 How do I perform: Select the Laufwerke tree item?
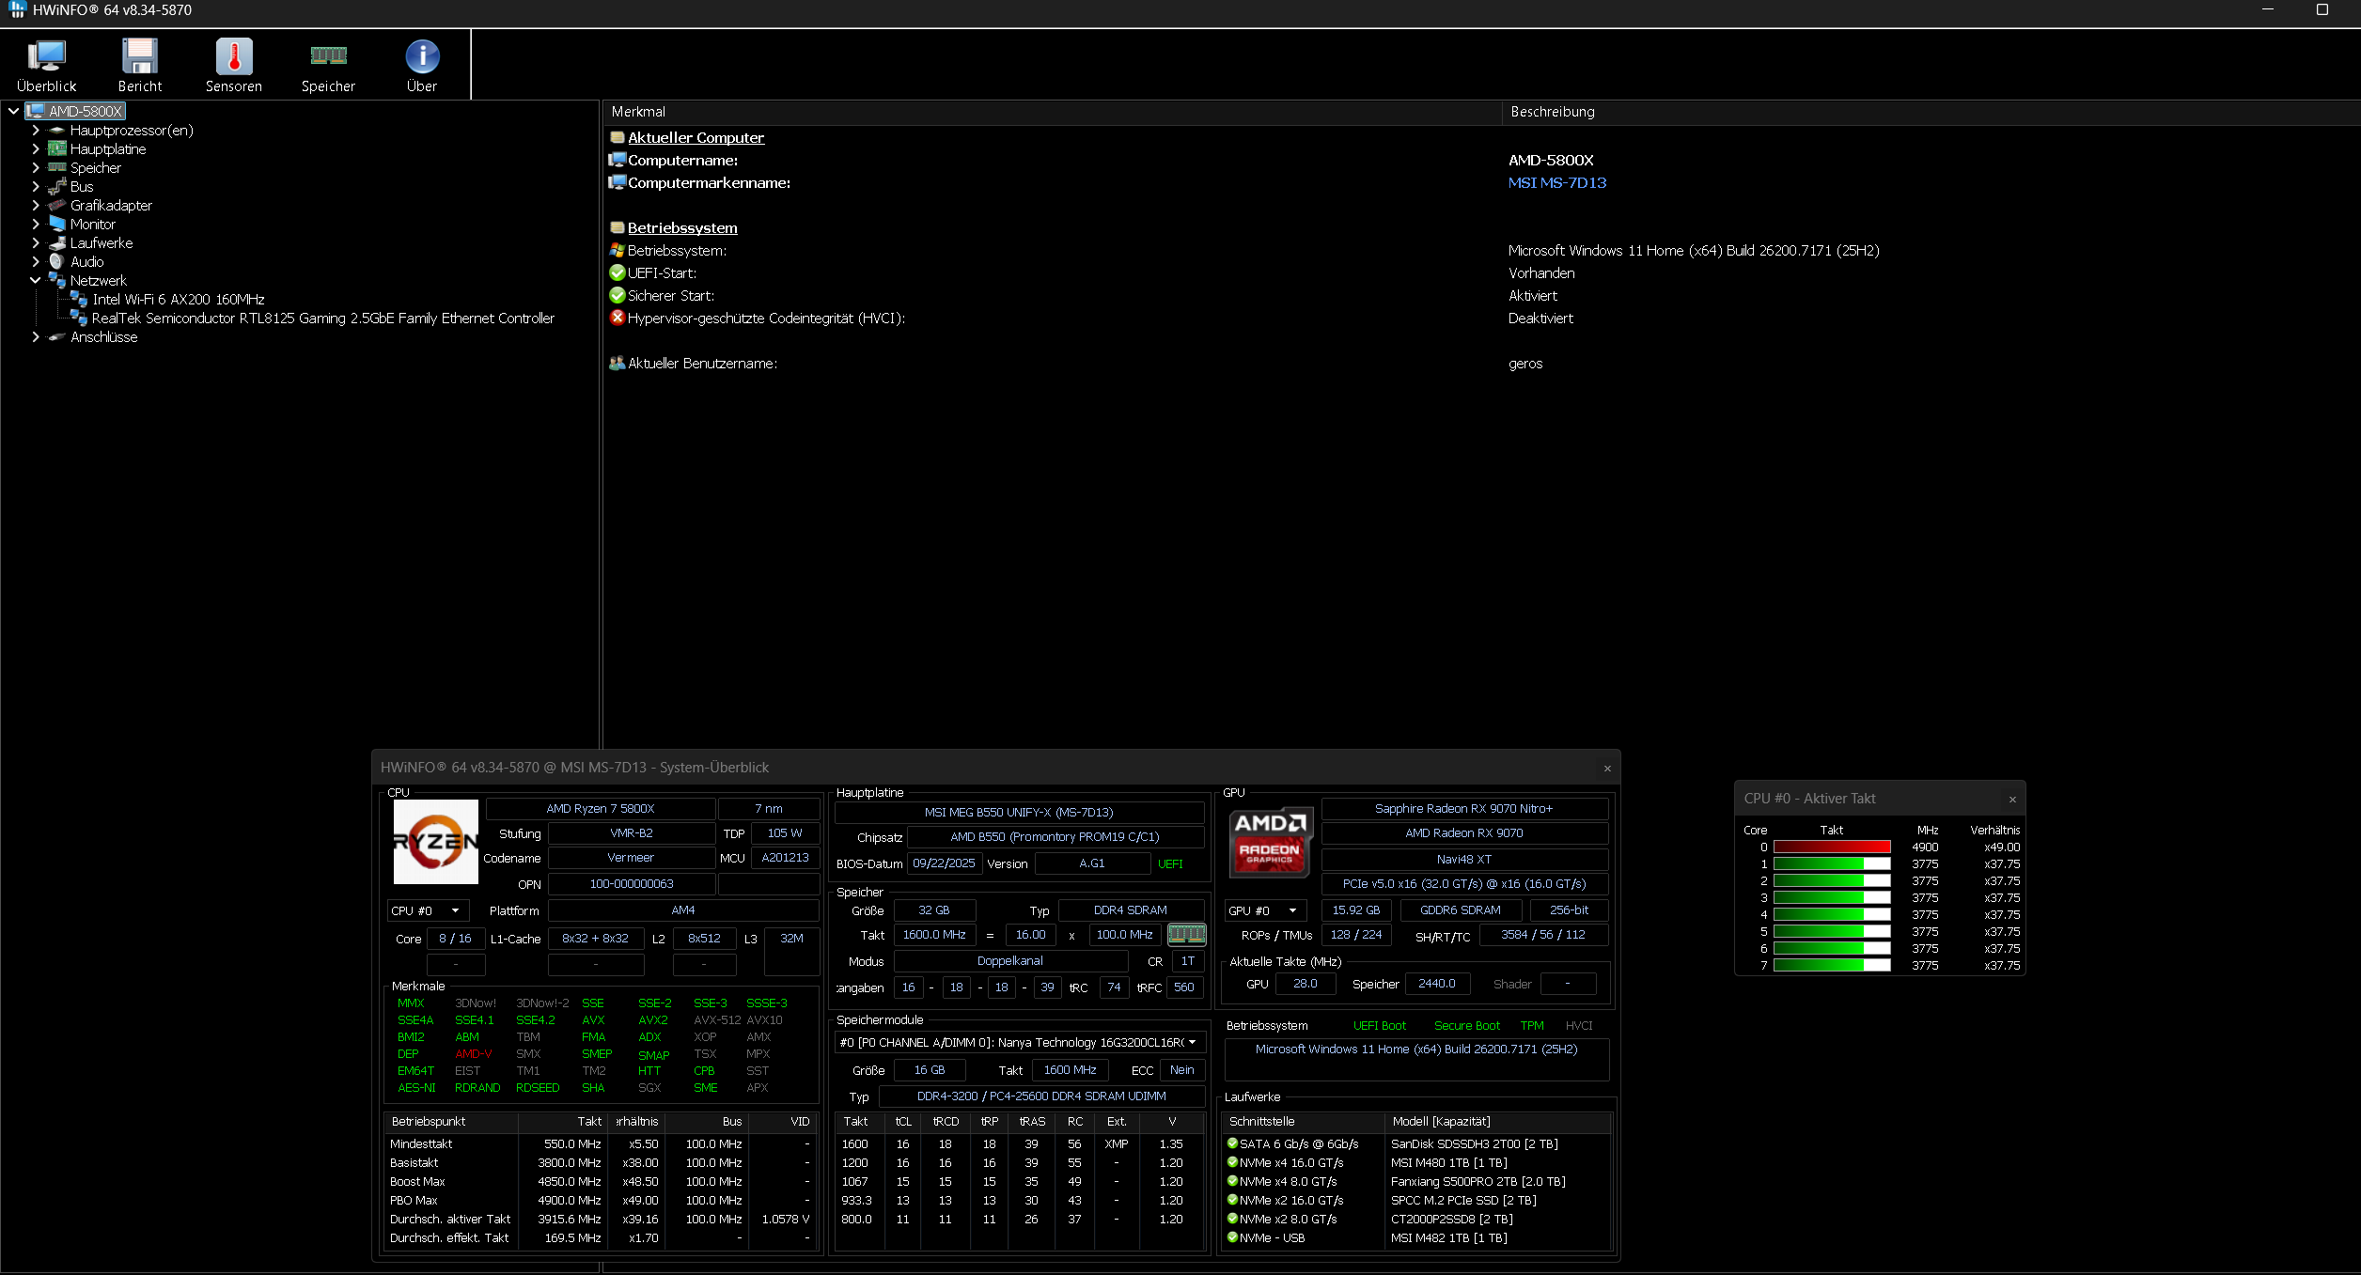[102, 243]
